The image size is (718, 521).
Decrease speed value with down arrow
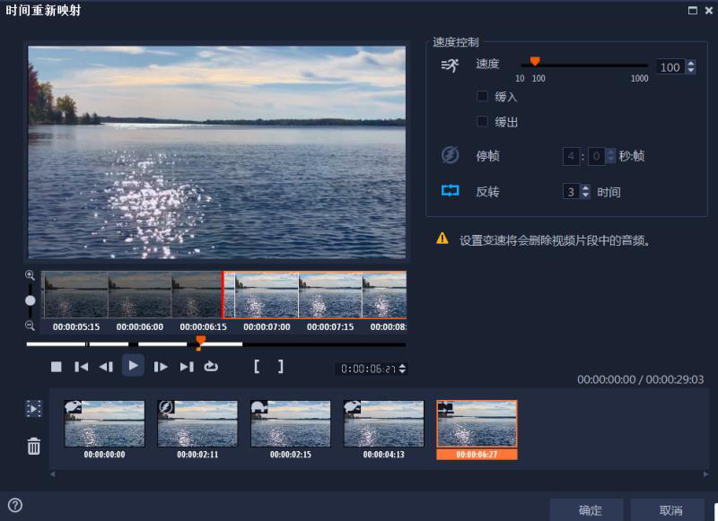691,71
